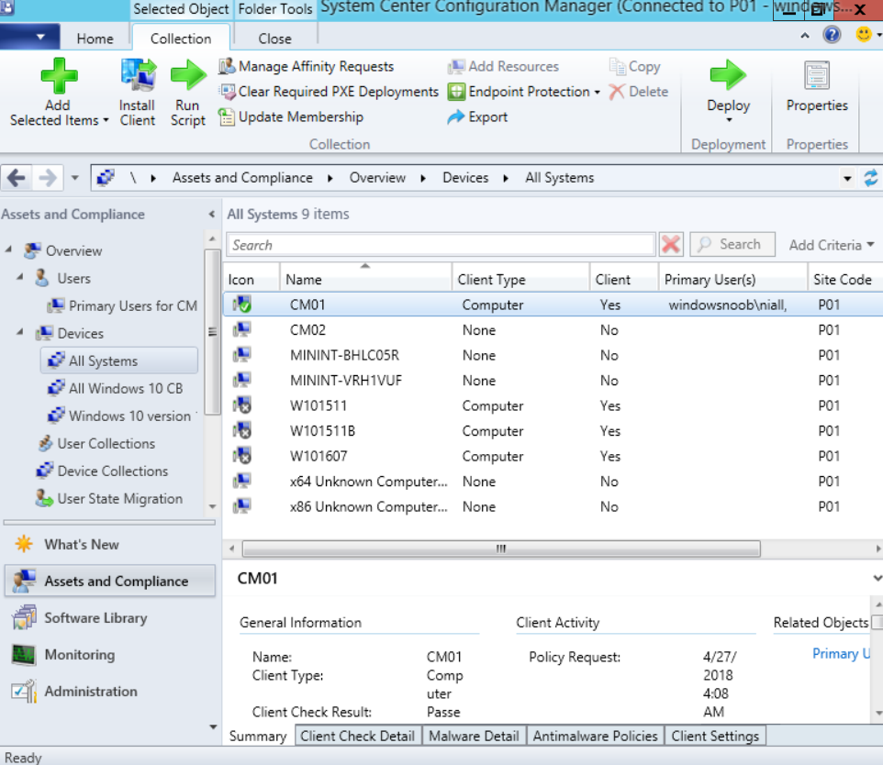Collapse the navigation pane with the arrow
The image size is (883, 765).
tap(212, 214)
